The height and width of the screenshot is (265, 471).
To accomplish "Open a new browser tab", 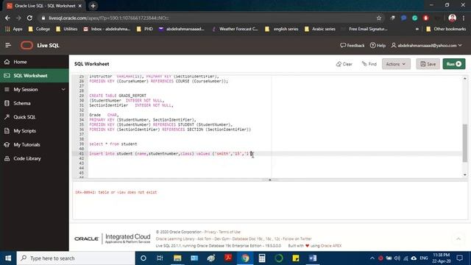I will point(93,6).
